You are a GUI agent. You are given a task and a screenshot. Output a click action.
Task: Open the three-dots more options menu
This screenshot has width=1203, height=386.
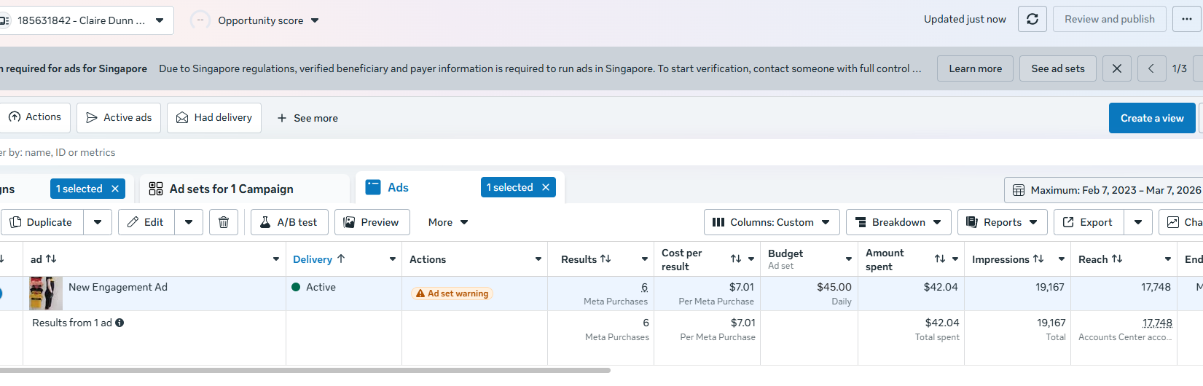click(x=1187, y=19)
